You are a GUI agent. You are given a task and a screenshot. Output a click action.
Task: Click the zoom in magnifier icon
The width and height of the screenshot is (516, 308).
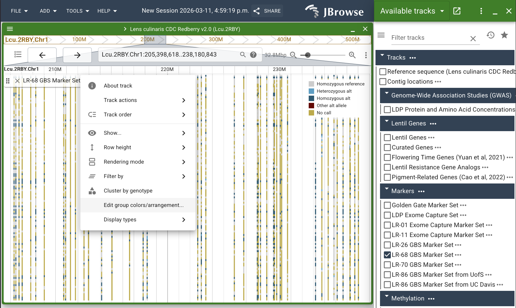point(352,55)
